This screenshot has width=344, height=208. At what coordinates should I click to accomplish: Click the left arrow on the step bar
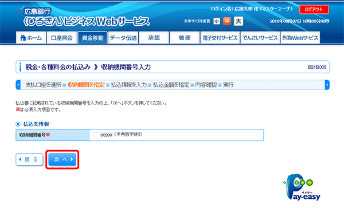[18, 85]
